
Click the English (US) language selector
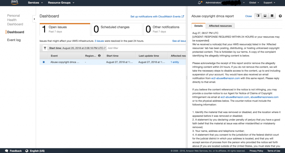coord(37,151)
